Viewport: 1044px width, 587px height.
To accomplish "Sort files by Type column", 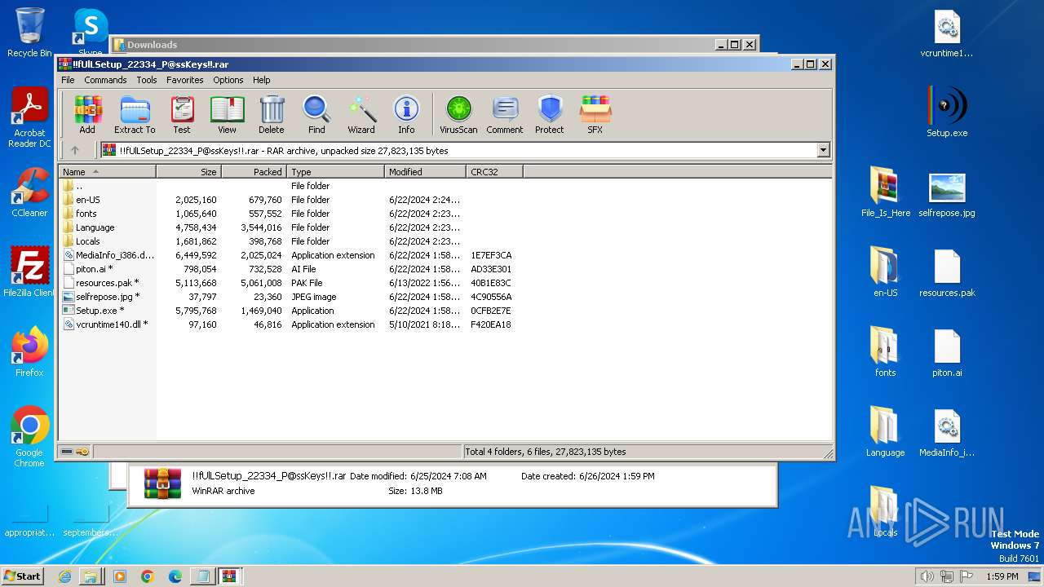I will click(335, 172).
